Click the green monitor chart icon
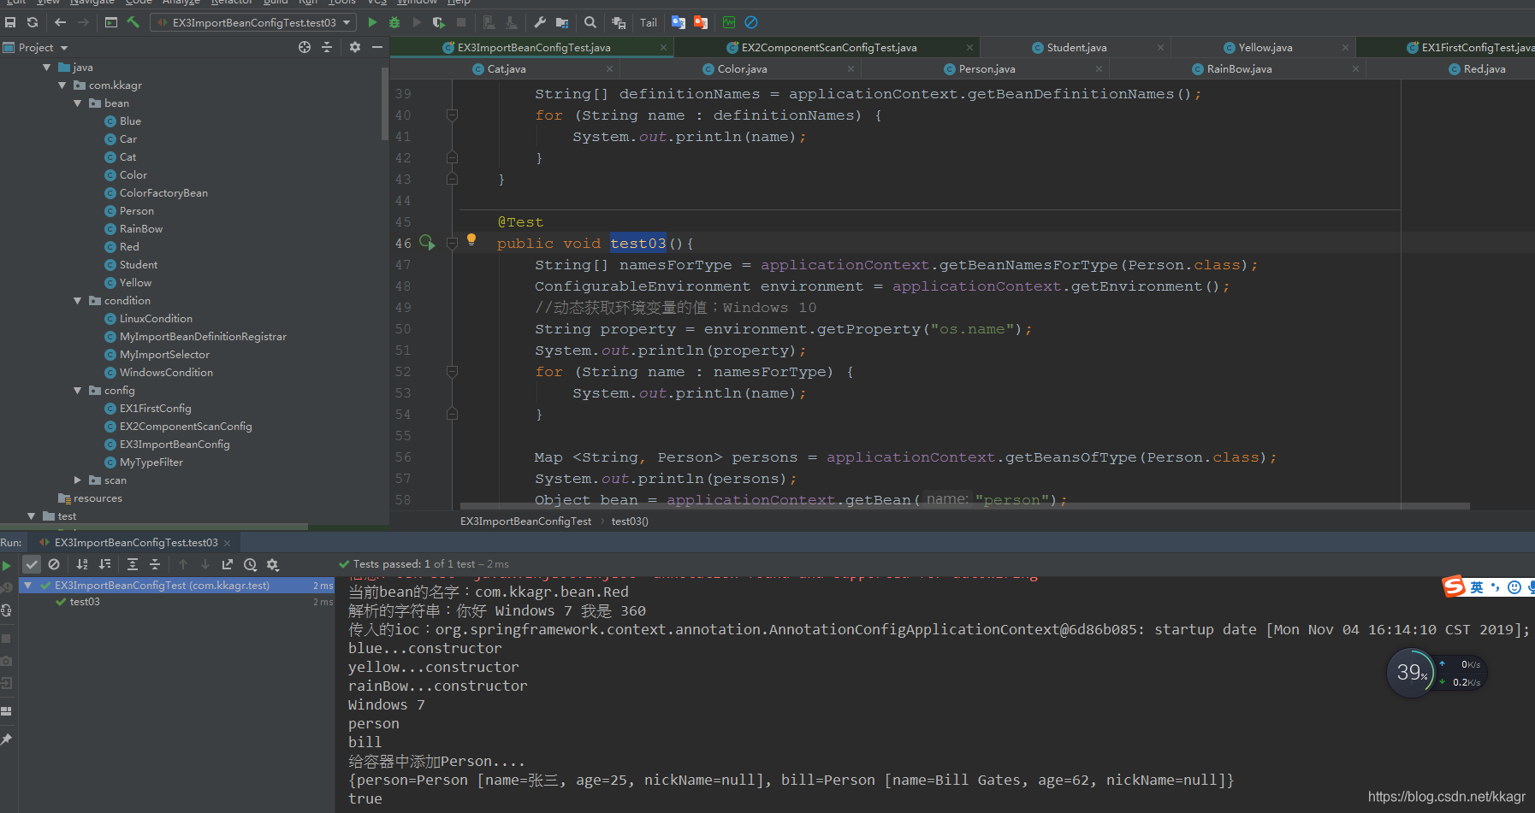The image size is (1535, 813). (x=729, y=22)
